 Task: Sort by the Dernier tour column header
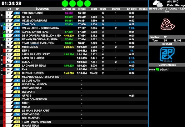69,9
